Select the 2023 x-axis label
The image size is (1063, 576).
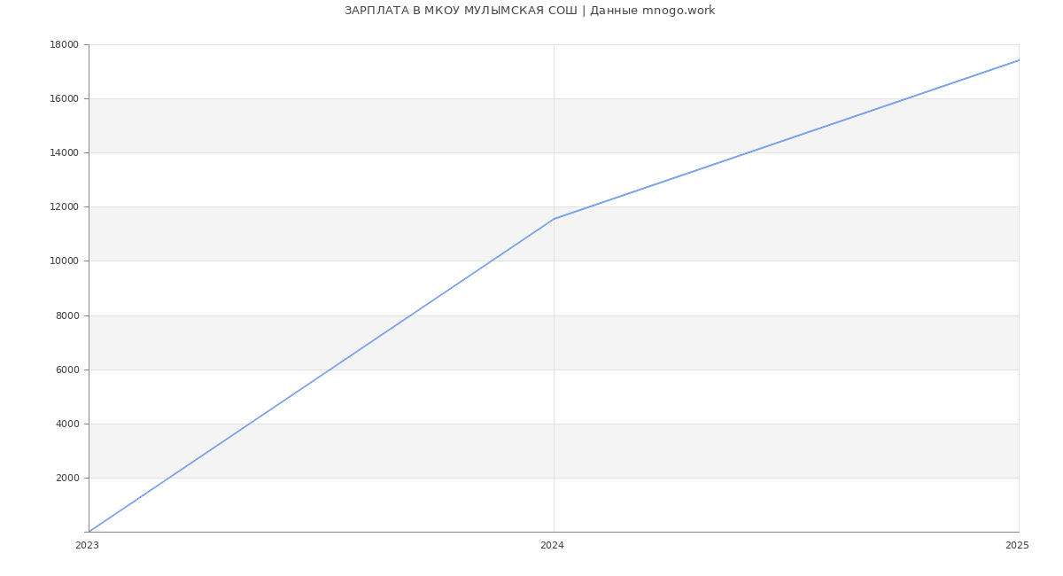tap(87, 545)
